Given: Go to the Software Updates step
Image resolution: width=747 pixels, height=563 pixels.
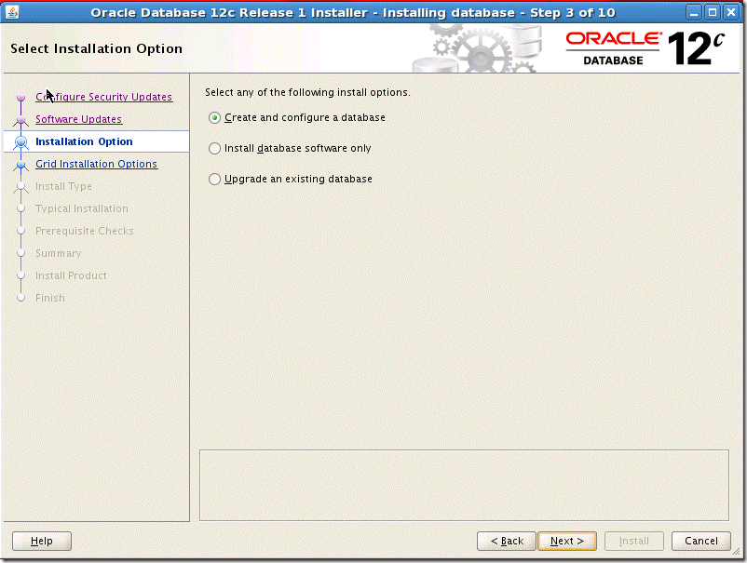Looking at the screenshot, I should (78, 119).
